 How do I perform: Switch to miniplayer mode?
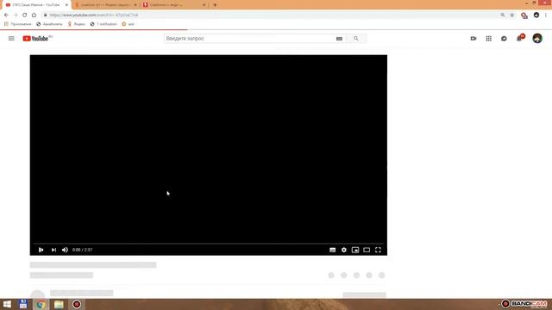coord(355,250)
